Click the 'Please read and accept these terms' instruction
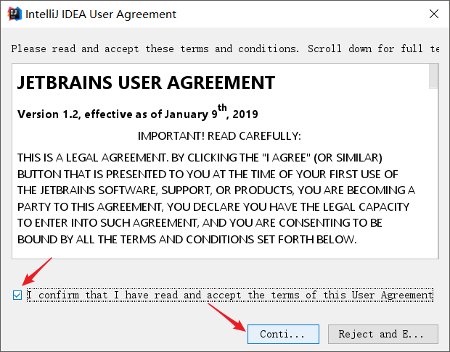This screenshot has height=352, width=450. point(225,49)
